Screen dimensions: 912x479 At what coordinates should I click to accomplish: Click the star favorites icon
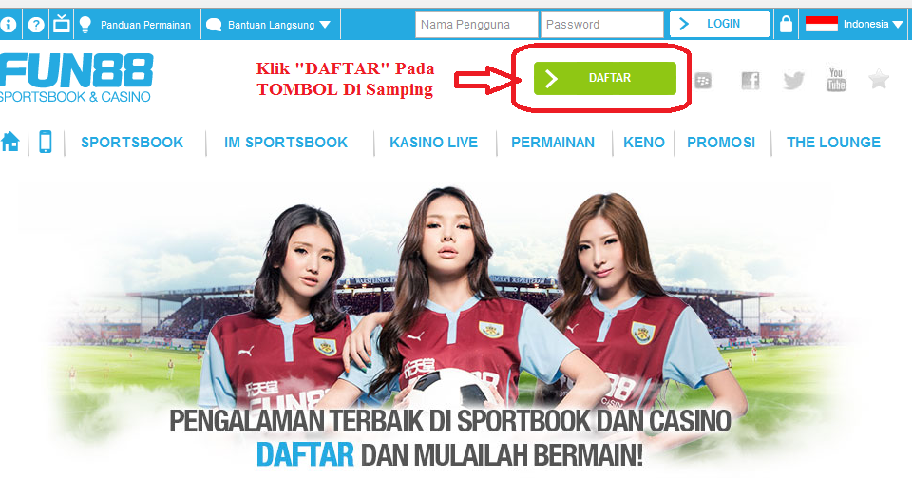click(x=878, y=79)
